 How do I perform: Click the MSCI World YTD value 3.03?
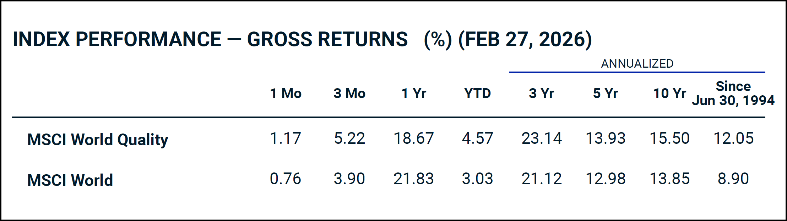click(477, 178)
